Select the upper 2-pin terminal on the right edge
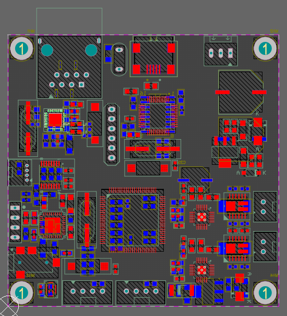This screenshot has height=316, width=287. pyautogui.click(x=265, y=207)
